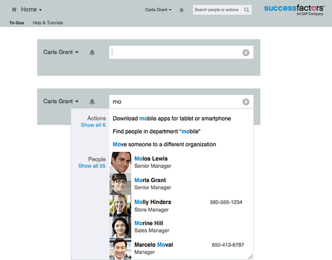Click Molly Hinders' profile photo
This screenshot has height=260, width=332.
coord(120,206)
